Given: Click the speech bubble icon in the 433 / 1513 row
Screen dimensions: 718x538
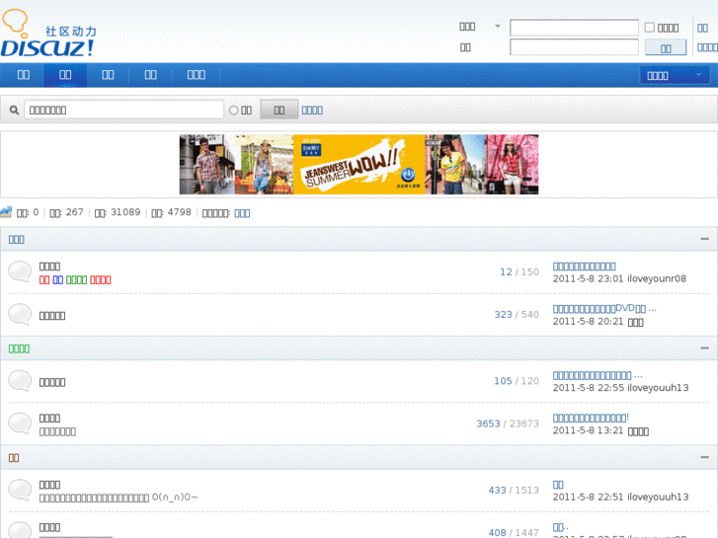Looking at the screenshot, I should pyautogui.click(x=20, y=490).
